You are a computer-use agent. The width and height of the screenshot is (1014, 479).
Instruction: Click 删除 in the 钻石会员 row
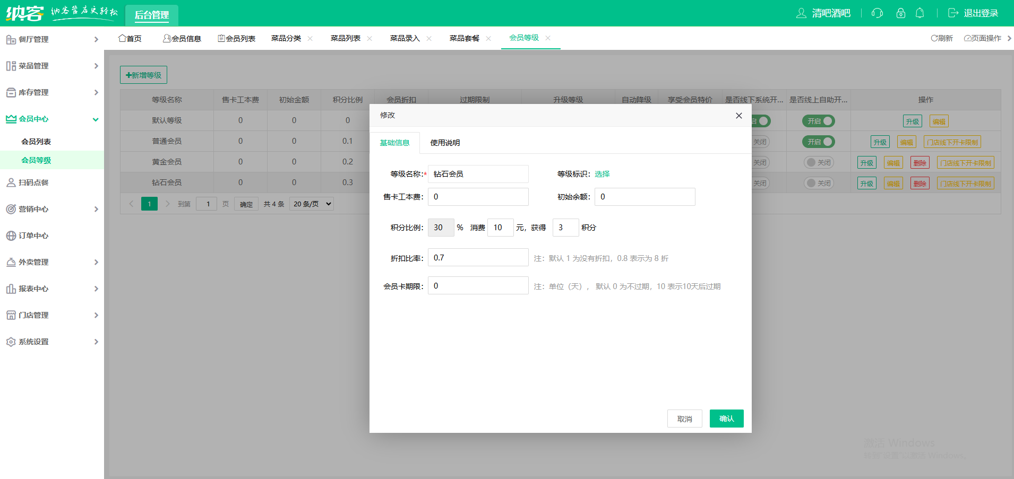[x=920, y=184]
